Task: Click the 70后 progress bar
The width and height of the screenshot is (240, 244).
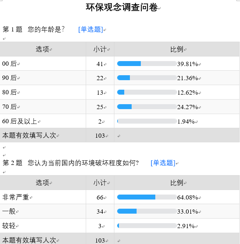Action: tap(147, 107)
